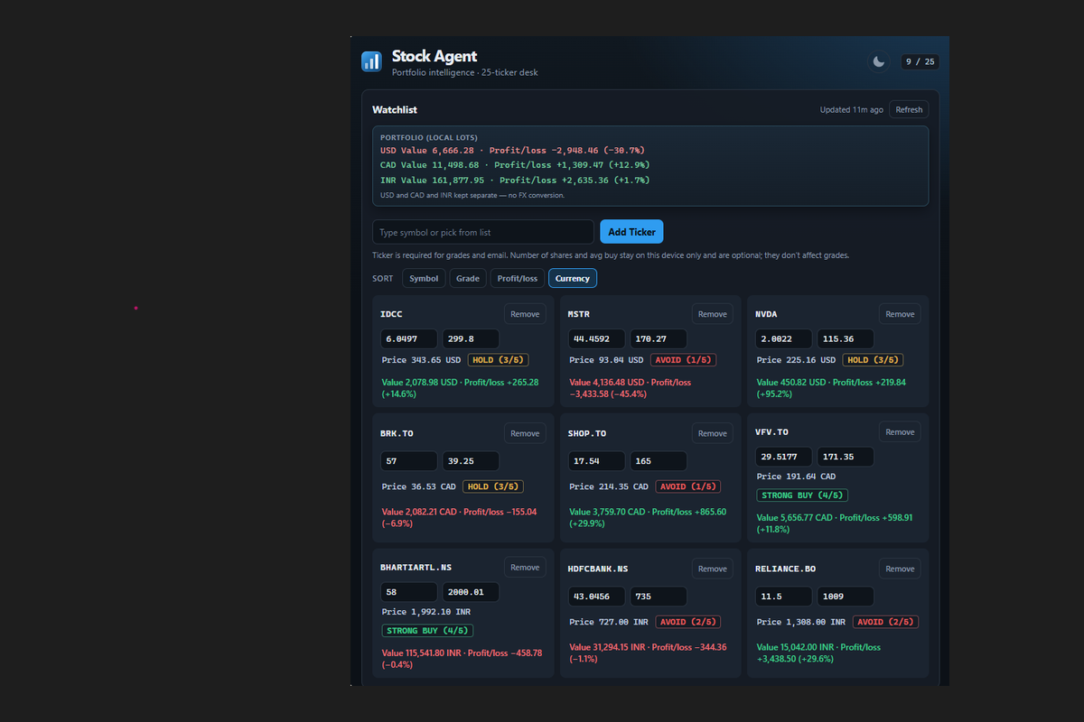Click NVDA HOLD (3/5) grade badge
Screen dimensions: 1084x722
tap(873, 360)
